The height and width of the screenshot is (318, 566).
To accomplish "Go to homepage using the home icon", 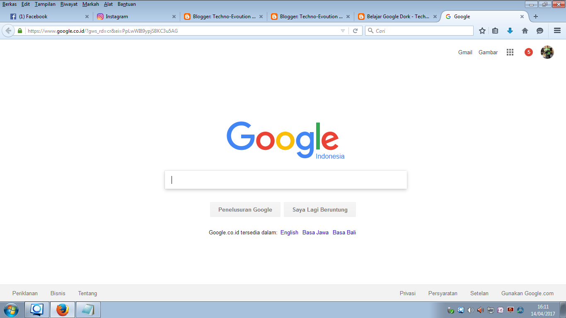I will click(x=525, y=30).
